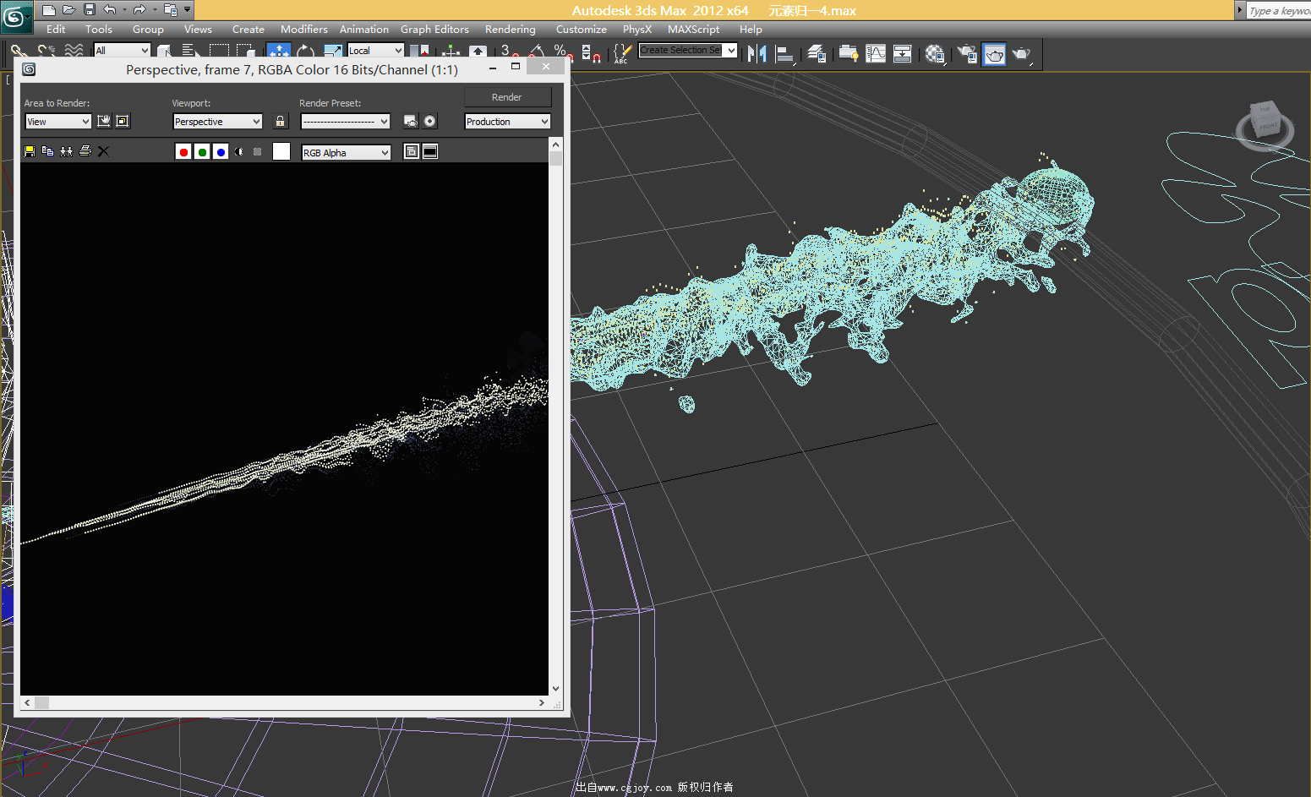
Task: Toggle the green channel display
Action: (202, 152)
